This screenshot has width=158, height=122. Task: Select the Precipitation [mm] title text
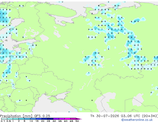16,116
